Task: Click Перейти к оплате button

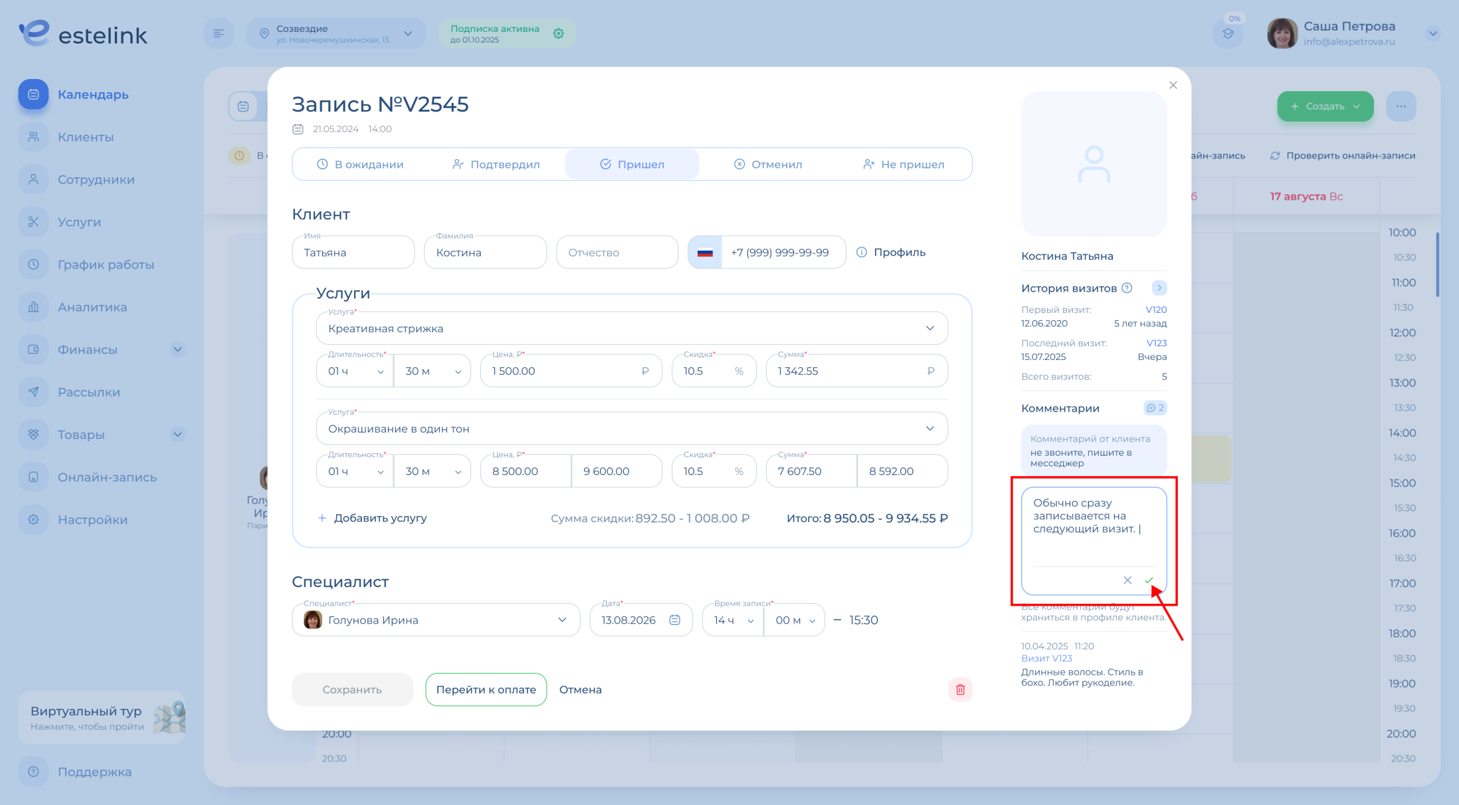Action: coord(486,689)
